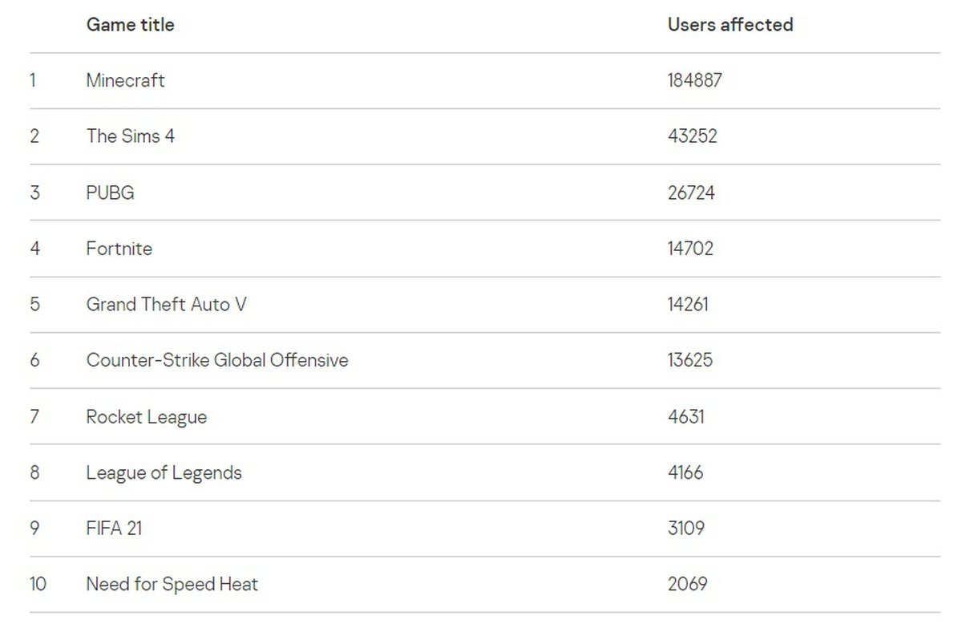Select Grand Theft Auto V text
The width and height of the screenshot is (962, 628).
point(167,305)
